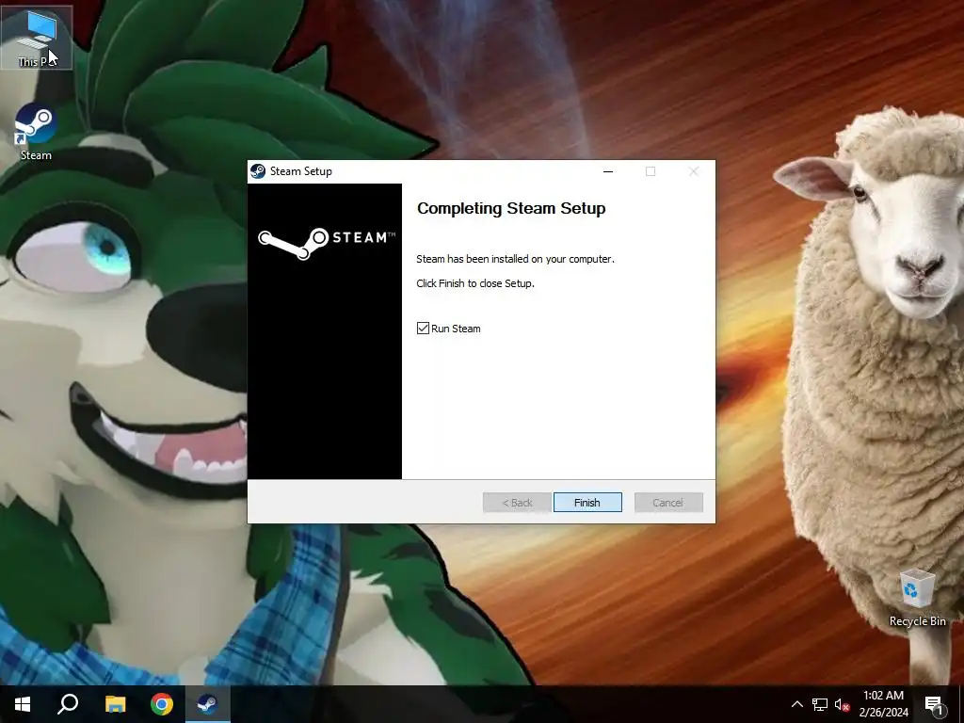Click the Finish button in Steam Setup
The height and width of the screenshot is (723, 964).
tap(587, 503)
